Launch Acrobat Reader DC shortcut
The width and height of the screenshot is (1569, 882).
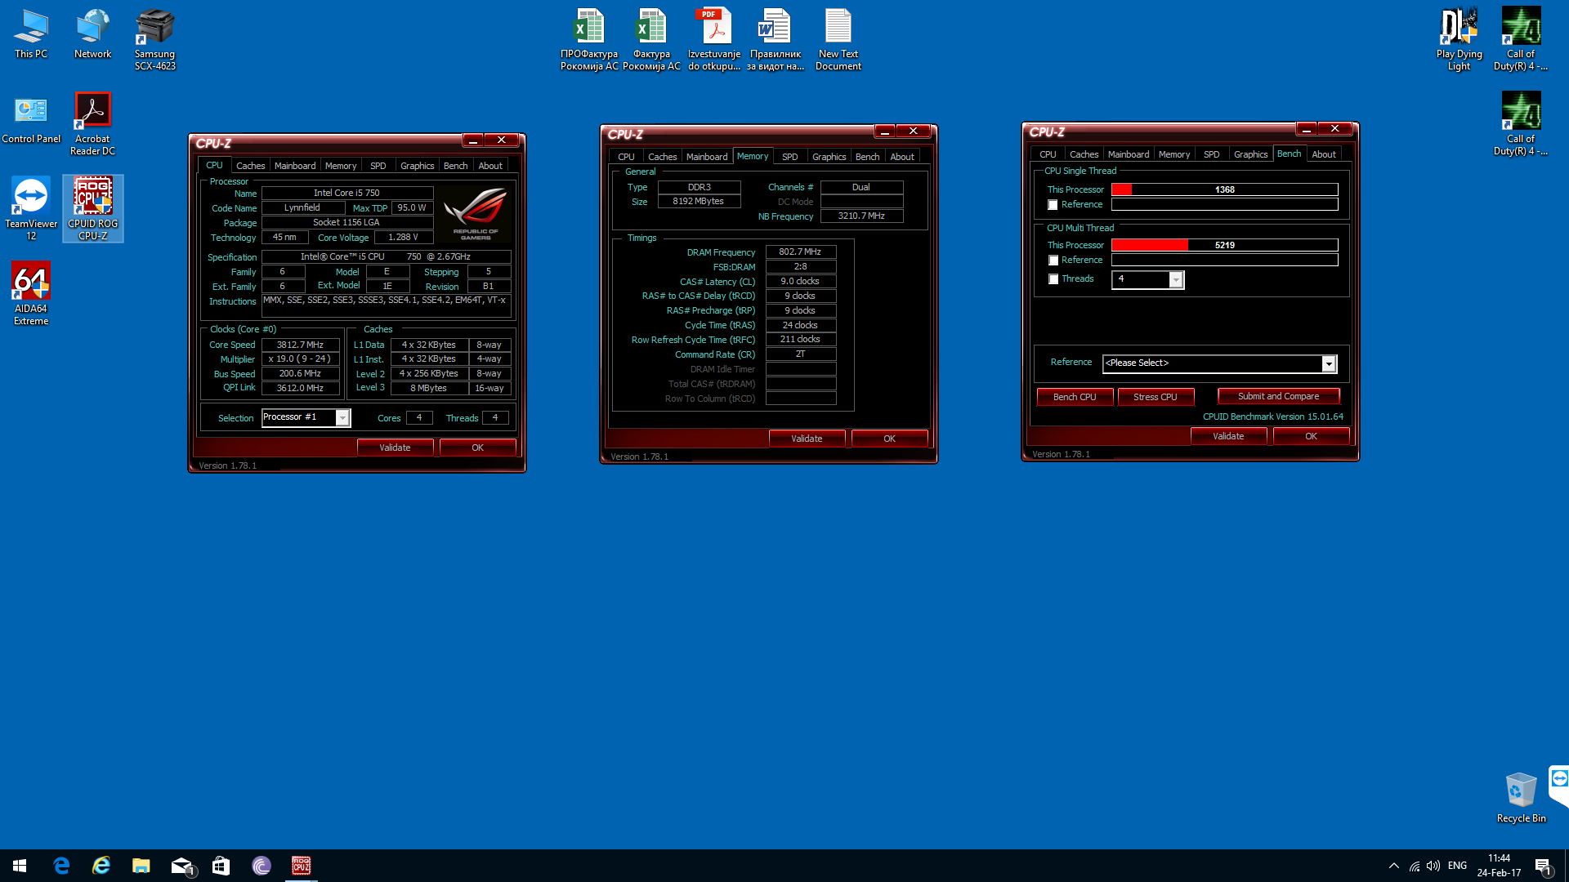pos(92,124)
